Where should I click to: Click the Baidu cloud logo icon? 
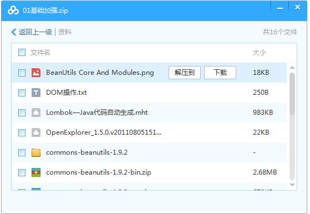click(13, 11)
